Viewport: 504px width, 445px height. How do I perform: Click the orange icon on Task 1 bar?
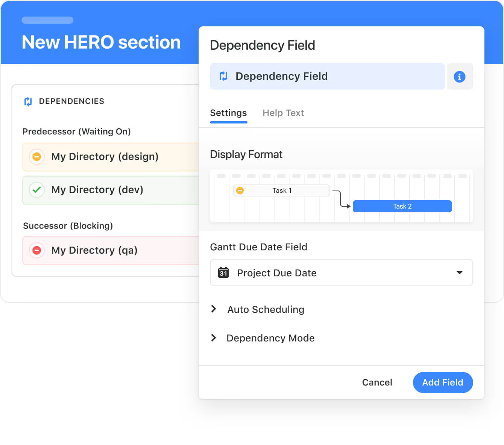coord(240,190)
